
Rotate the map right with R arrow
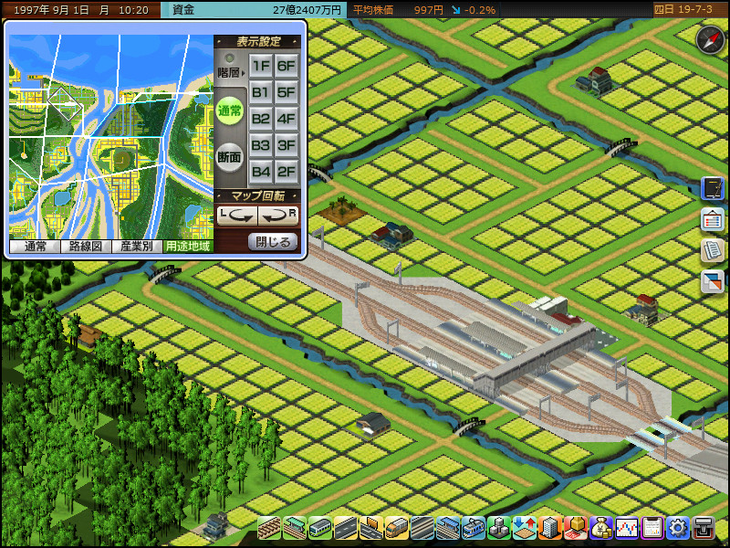pyautogui.click(x=278, y=216)
